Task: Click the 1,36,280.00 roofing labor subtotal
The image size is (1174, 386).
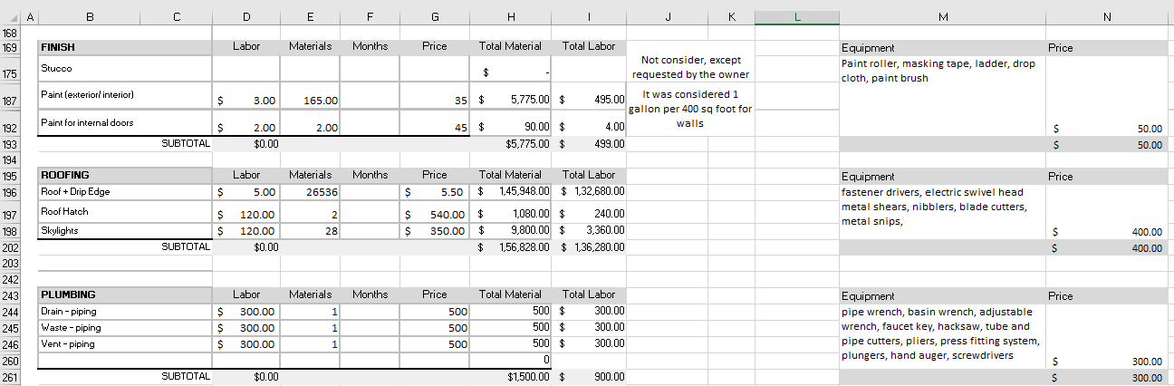Action: tap(590, 247)
